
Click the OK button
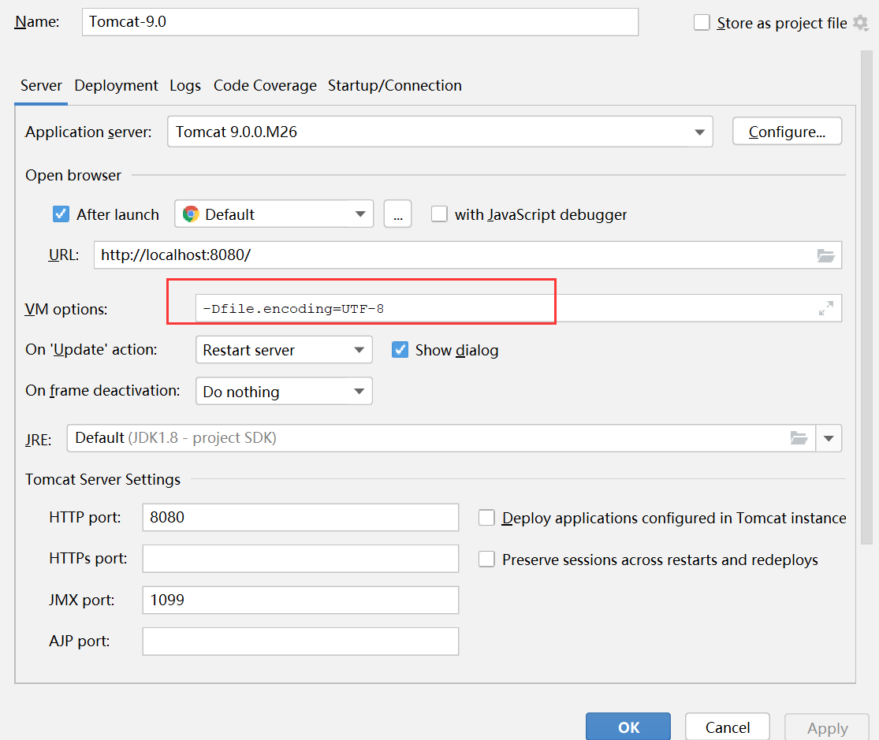(x=628, y=727)
